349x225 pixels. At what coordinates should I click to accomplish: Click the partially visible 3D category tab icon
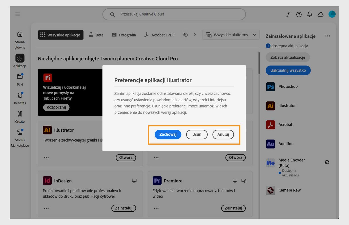pos(185,35)
